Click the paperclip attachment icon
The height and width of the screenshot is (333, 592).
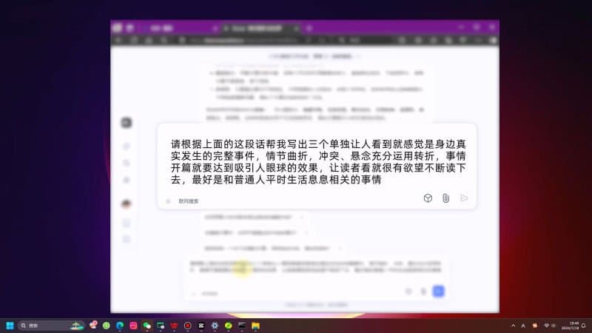pos(446,198)
